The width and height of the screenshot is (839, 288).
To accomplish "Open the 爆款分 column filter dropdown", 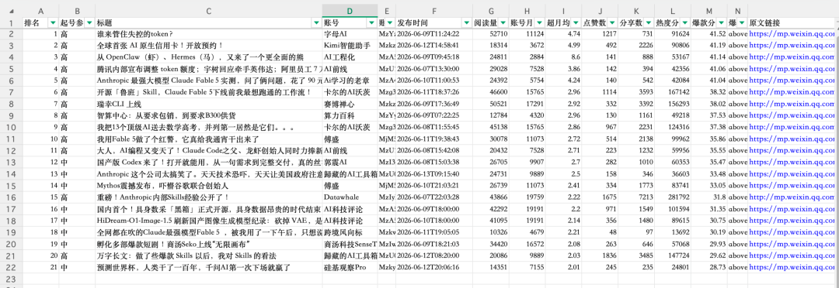I will (721, 23).
